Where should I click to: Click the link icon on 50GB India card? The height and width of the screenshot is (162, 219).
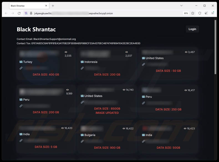tap(143, 141)
